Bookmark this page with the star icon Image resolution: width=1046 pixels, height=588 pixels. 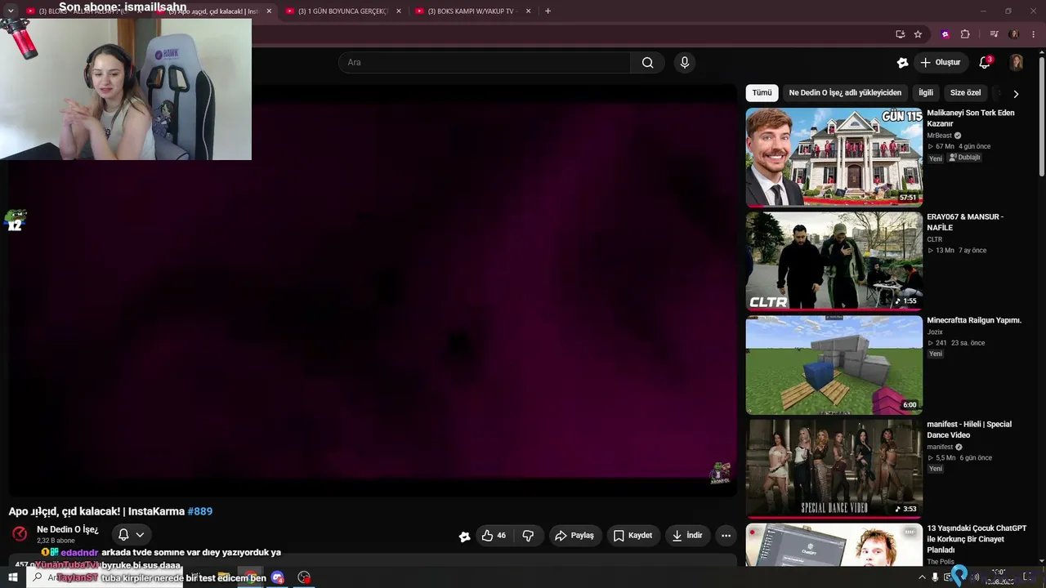(918, 34)
